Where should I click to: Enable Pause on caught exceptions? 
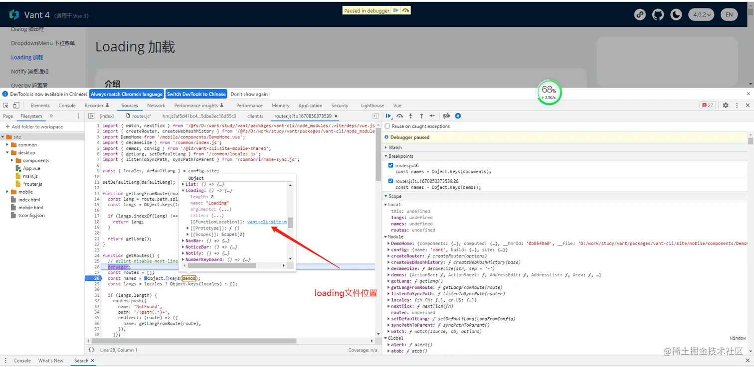(387, 126)
